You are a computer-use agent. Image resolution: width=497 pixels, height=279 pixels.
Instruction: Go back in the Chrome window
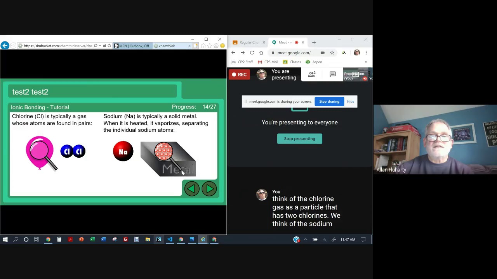(x=233, y=53)
